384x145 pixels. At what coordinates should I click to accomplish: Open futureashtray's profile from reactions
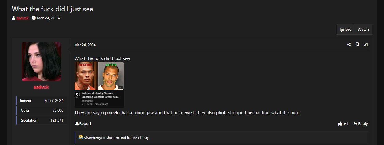tap(138, 138)
